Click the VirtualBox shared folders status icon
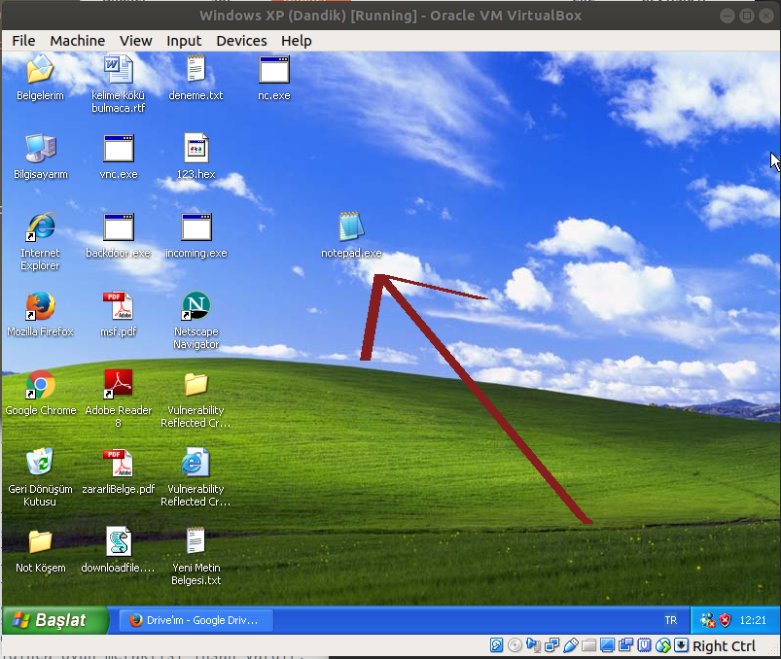The width and height of the screenshot is (781, 659). point(588,645)
